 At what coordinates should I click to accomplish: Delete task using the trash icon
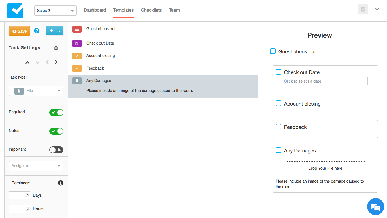tap(56, 48)
